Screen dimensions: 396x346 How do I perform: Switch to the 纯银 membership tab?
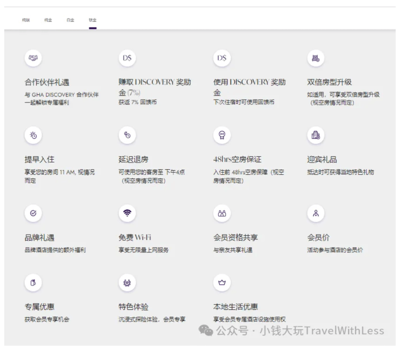tap(26, 20)
